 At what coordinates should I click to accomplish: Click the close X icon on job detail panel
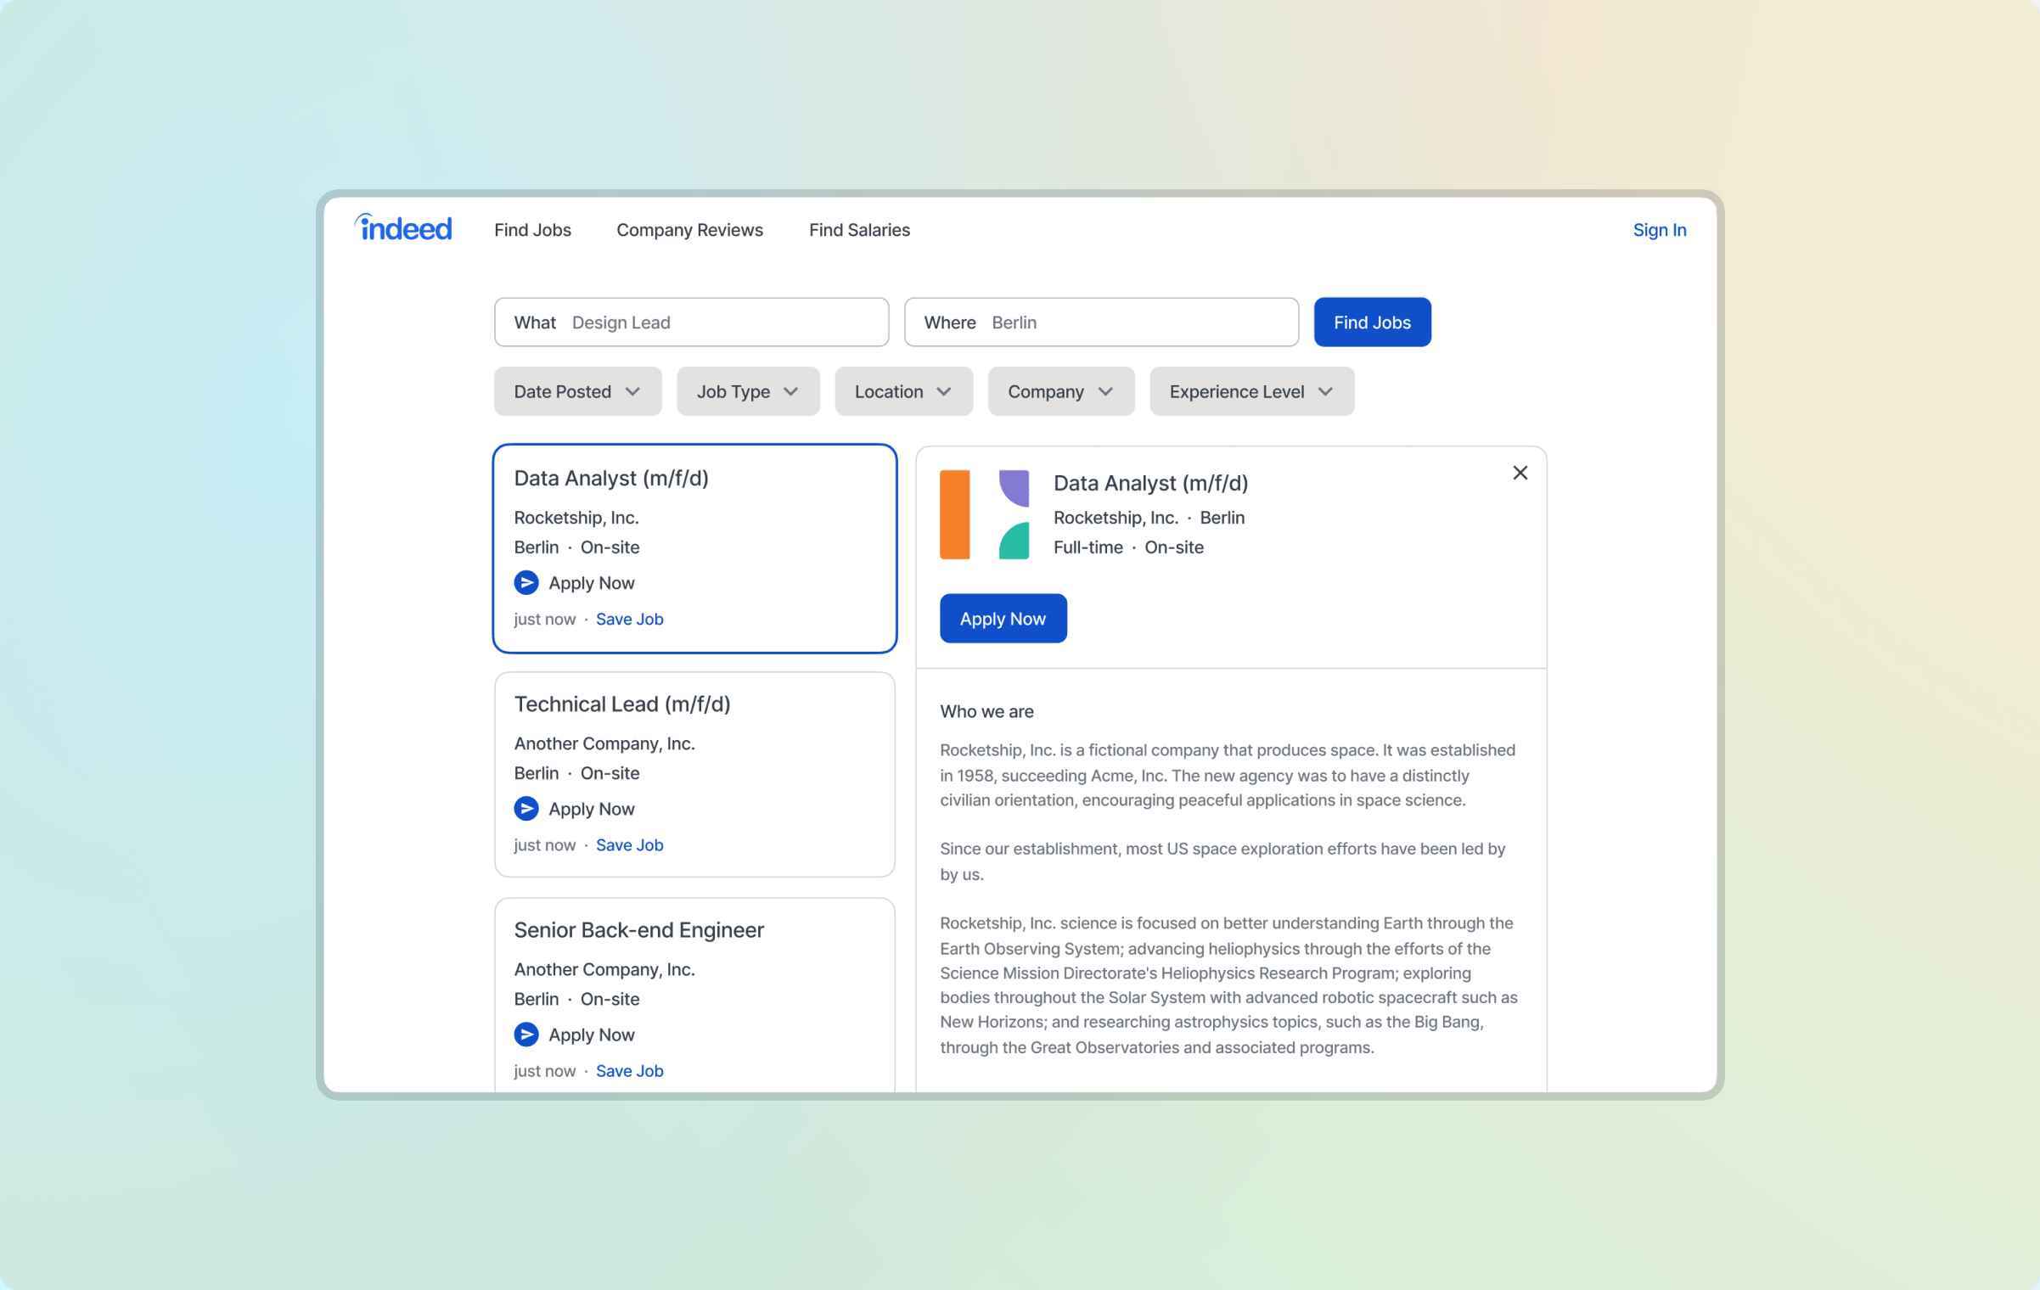point(1519,473)
